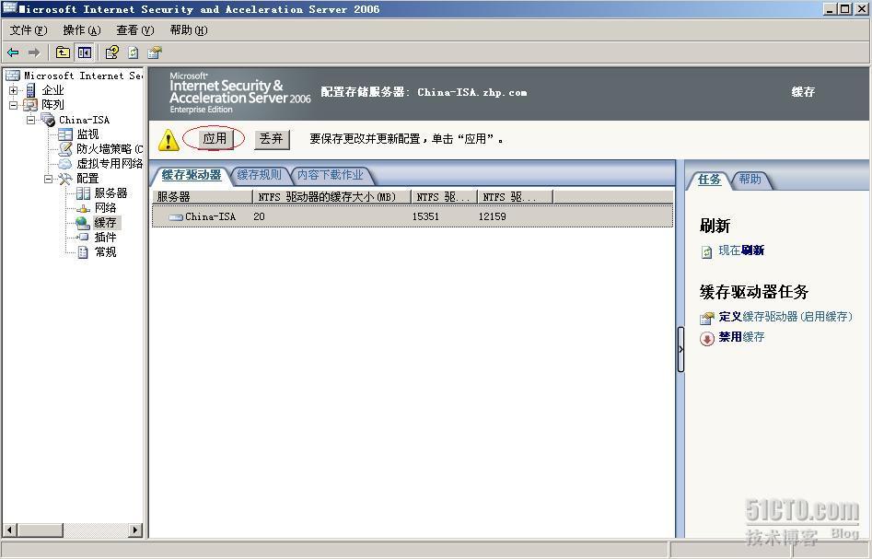The width and height of the screenshot is (872, 559).
Task: Collapse the task pane with the arrow handle
Action: pos(680,349)
